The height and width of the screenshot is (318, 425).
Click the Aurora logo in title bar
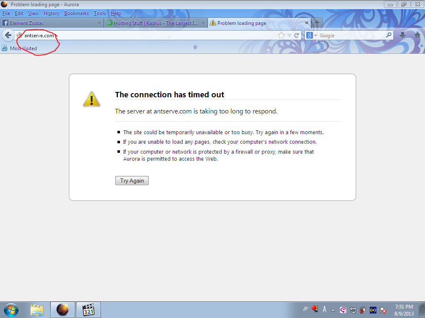click(4, 4)
